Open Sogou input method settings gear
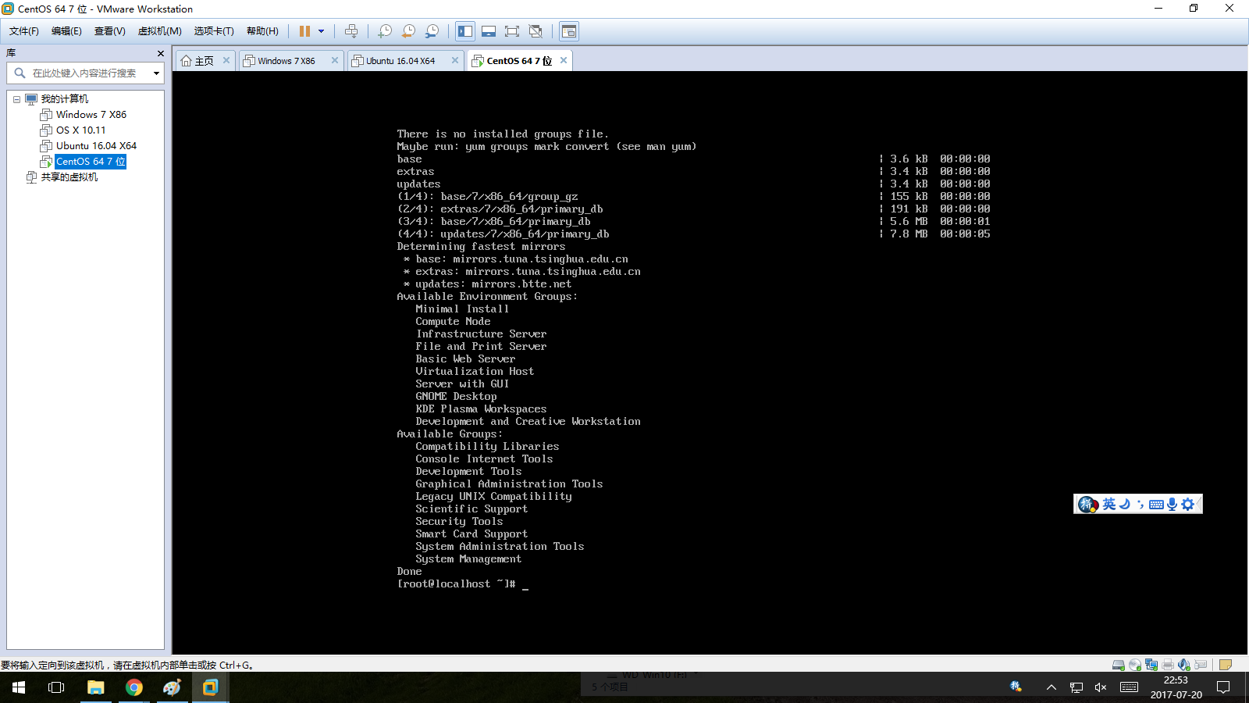 pos(1188,504)
